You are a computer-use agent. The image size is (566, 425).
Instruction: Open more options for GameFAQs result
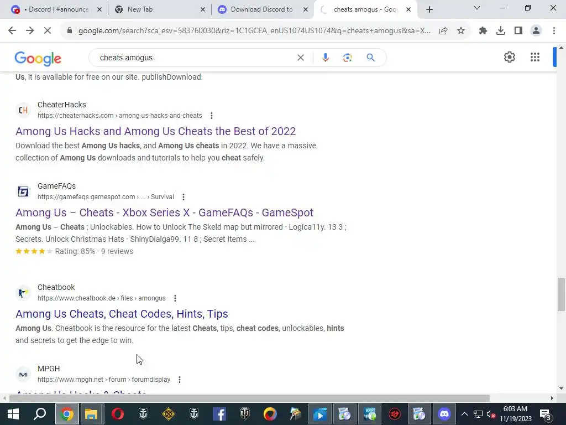184,197
